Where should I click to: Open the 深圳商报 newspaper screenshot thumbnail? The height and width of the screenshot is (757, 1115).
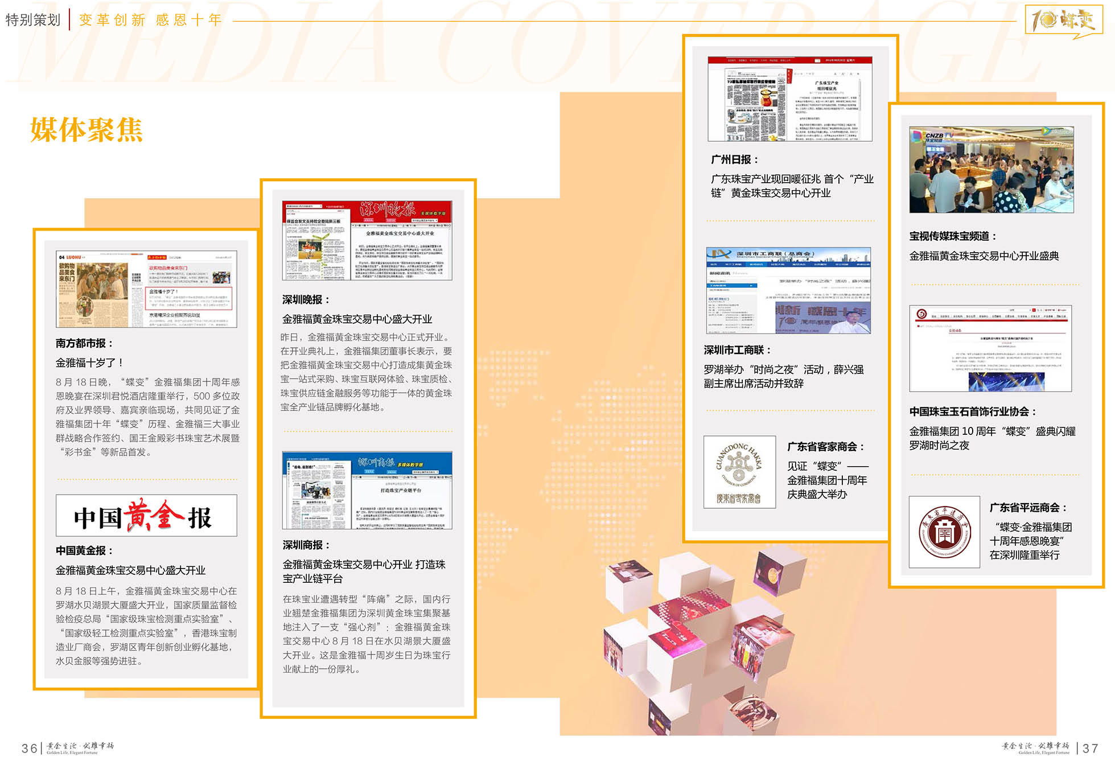point(367,491)
